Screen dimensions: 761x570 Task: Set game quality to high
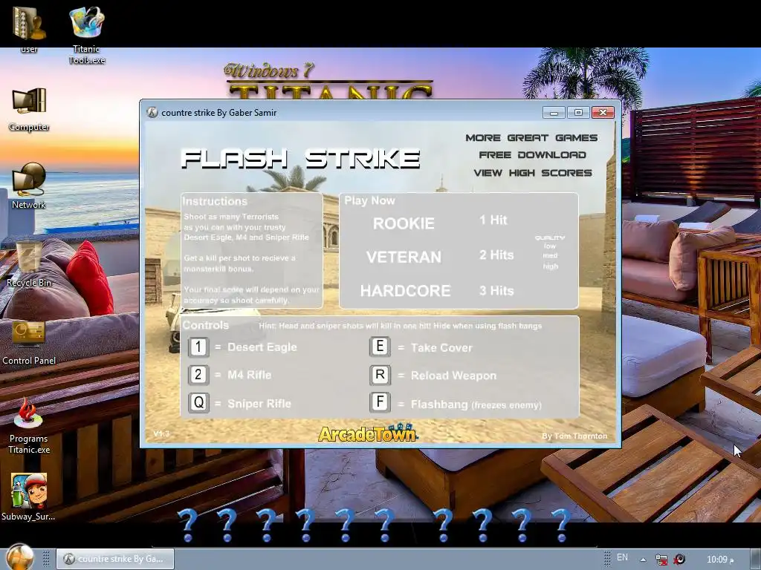[551, 266]
